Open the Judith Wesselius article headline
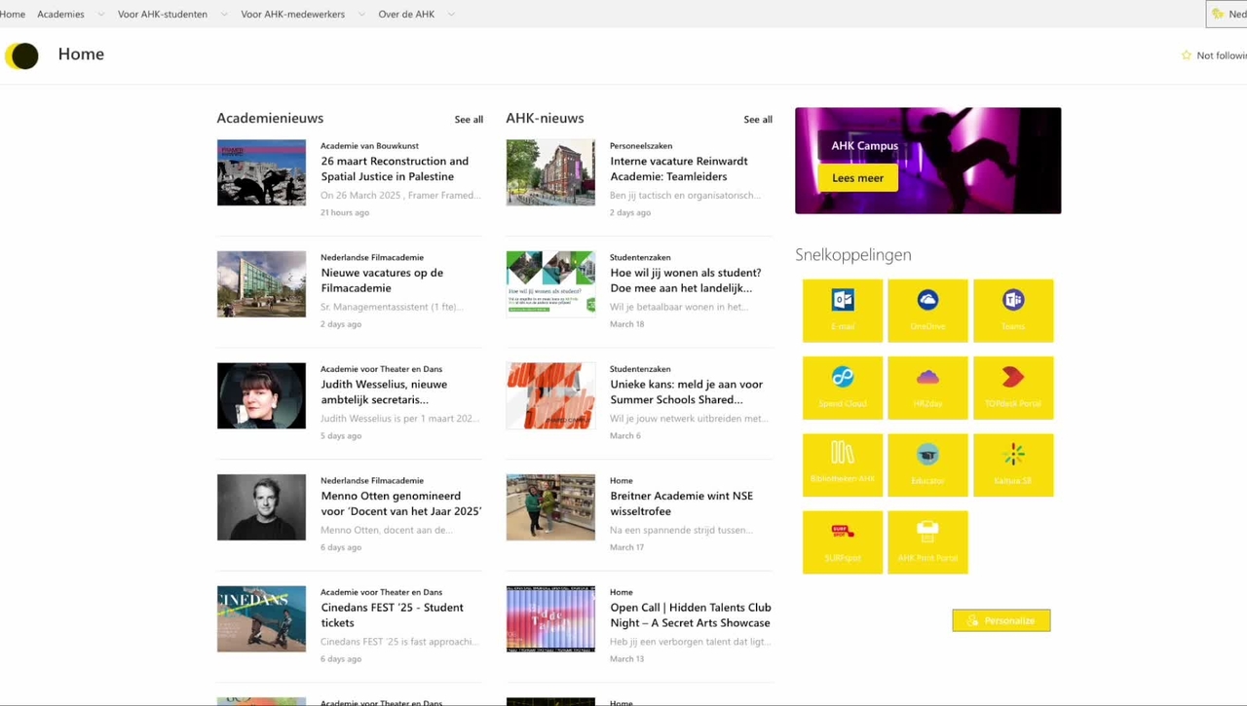Screen dimensions: 1247x706 384,391
